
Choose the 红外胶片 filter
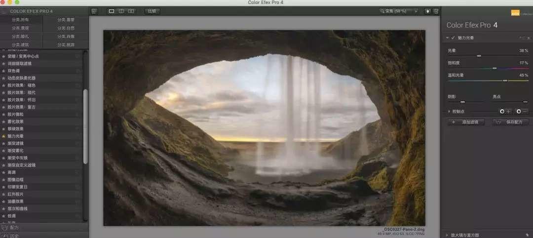(41, 194)
